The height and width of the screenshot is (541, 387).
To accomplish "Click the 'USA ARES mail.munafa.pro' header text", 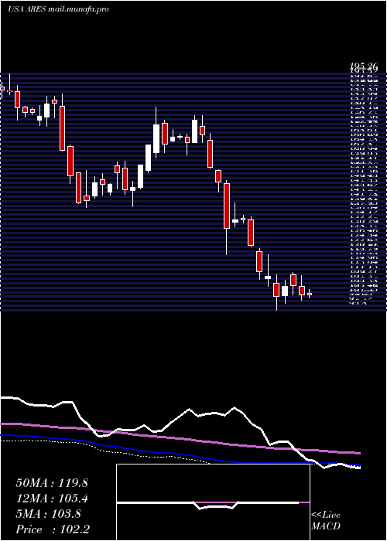I will [x=58, y=9].
